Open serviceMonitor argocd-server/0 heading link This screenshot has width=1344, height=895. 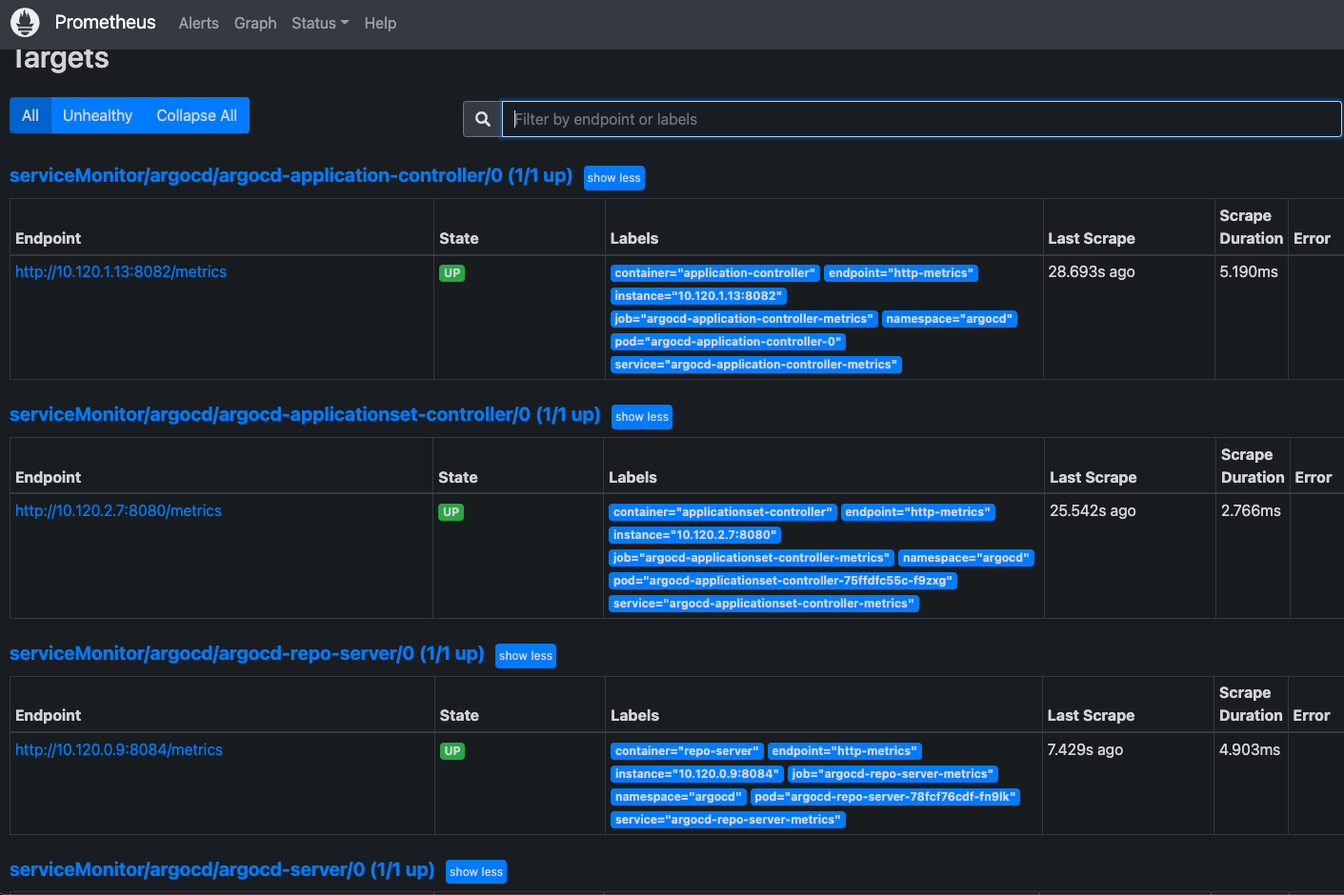pyautogui.click(x=222, y=869)
